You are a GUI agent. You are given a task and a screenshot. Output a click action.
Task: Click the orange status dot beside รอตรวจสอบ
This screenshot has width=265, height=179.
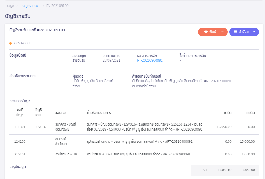[10, 43]
